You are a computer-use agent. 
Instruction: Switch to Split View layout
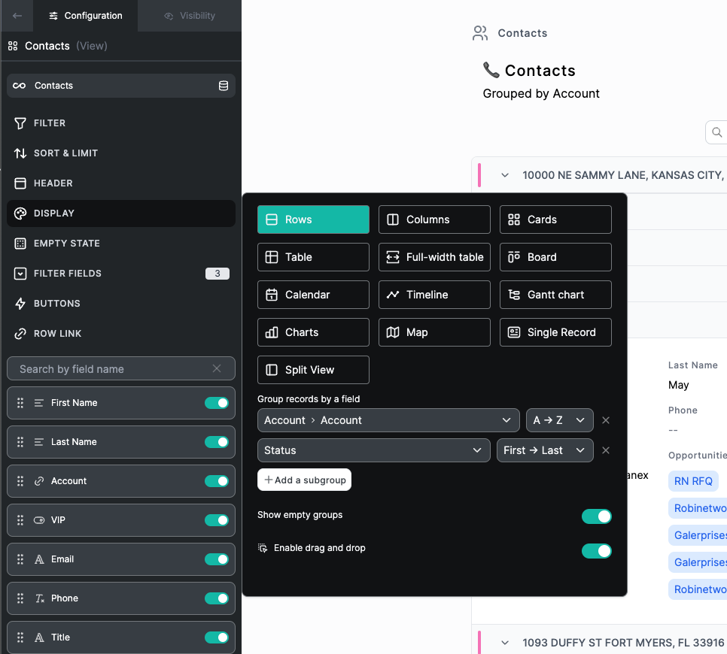[x=313, y=369]
